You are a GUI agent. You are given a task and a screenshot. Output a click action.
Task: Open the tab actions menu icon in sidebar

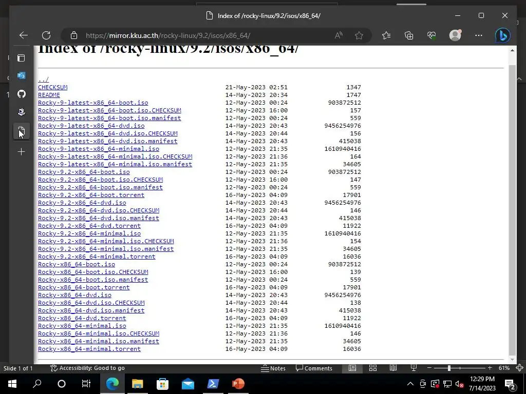tap(21, 58)
